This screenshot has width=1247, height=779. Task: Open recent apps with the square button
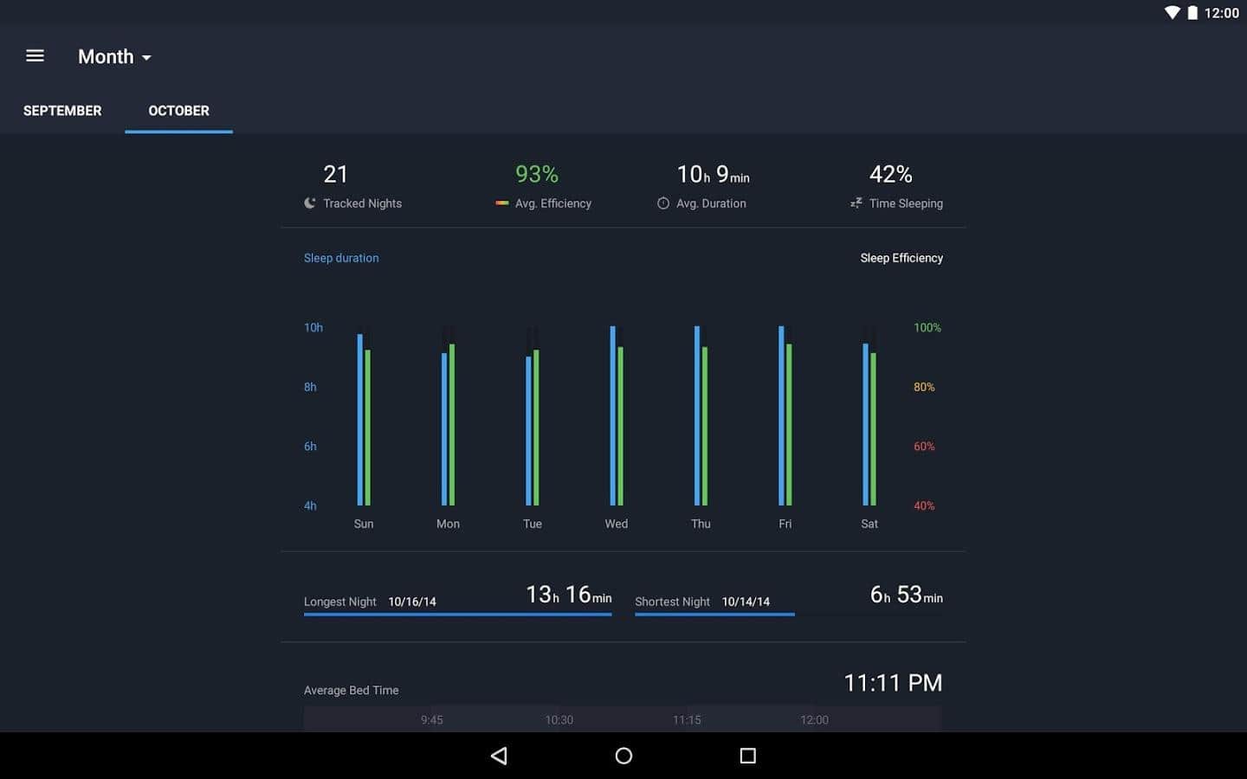[x=747, y=756]
